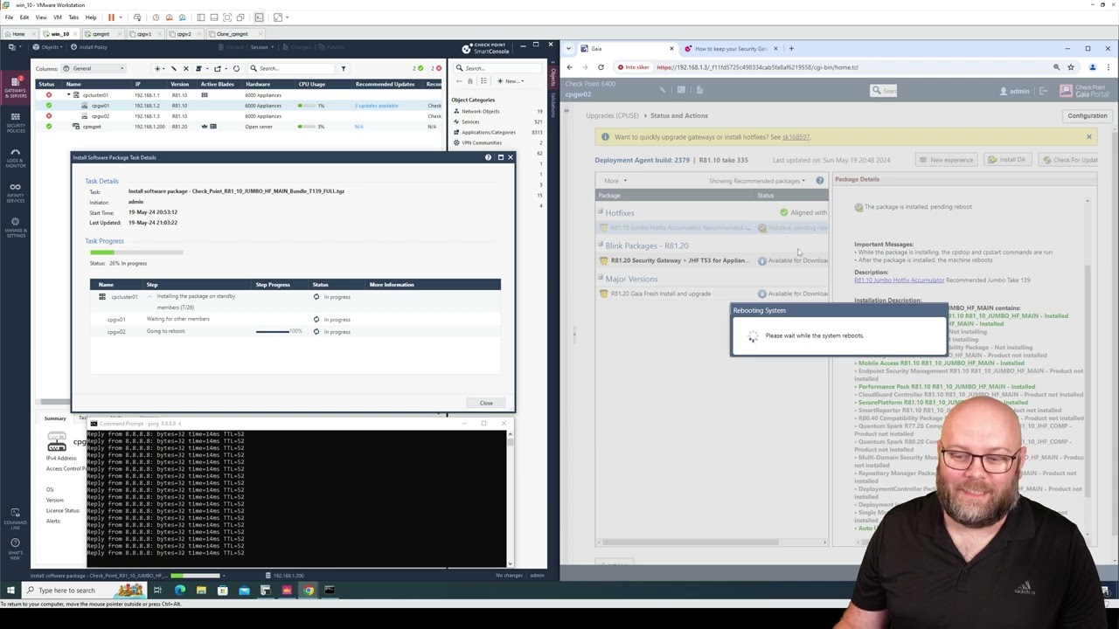1119x629 pixels.
Task: Click VMware console view terminal icon
Action: pos(259,17)
